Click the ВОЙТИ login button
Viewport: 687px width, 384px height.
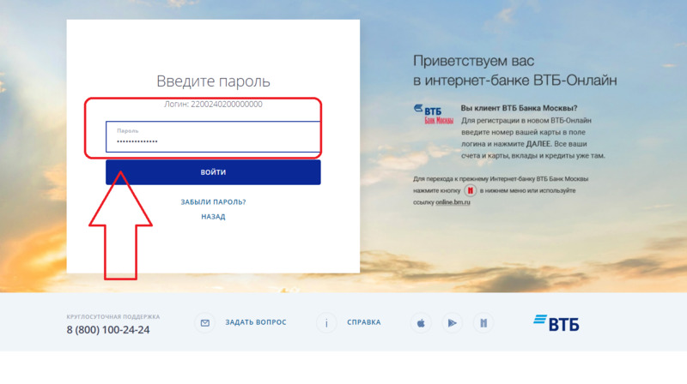click(213, 172)
